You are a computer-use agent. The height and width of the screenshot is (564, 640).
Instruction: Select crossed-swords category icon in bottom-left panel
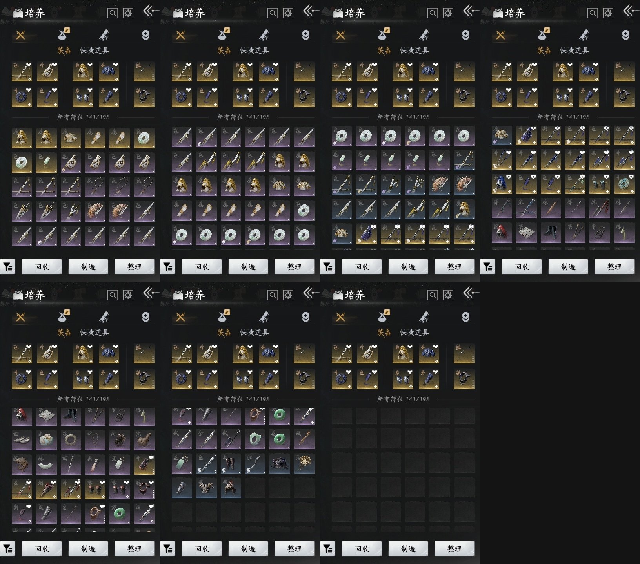(21, 317)
